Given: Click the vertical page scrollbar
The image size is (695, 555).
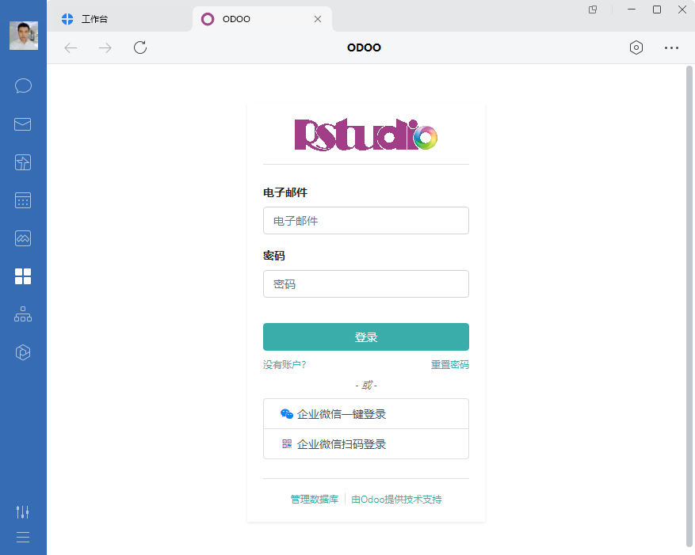Looking at the screenshot, I should click(689, 306).
